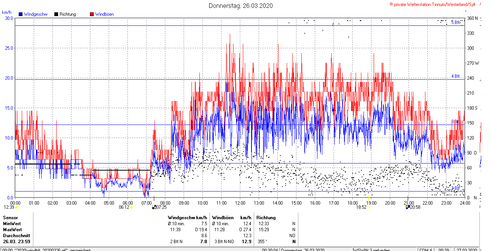The width and height of the screenshot is (491, 251).
Task: Click the 180 S direction axis label
Action: coord(472,108)
